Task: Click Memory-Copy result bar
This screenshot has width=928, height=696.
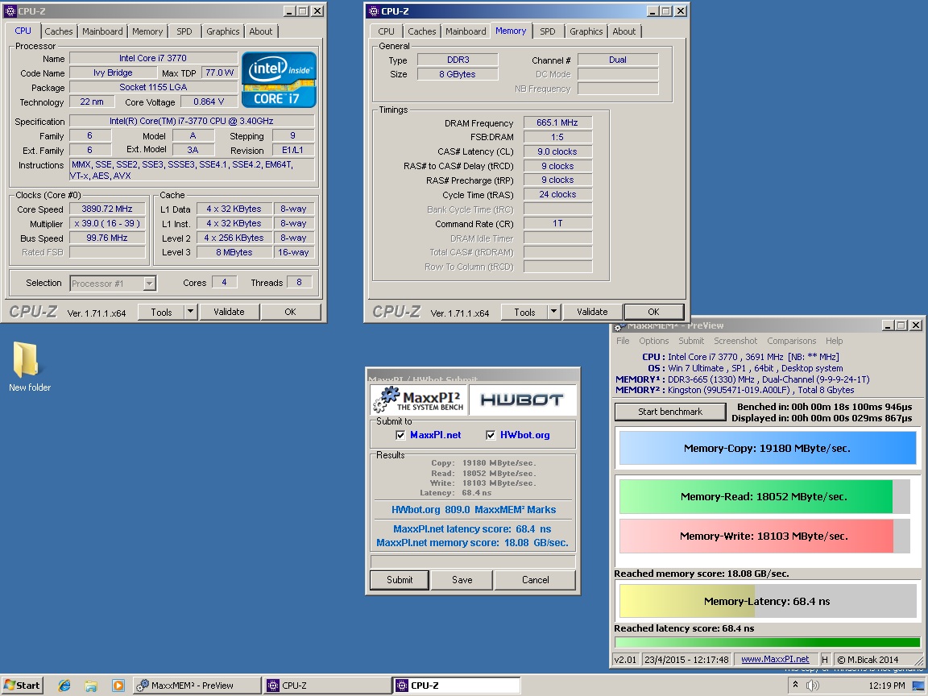Action: coord(767,449)
